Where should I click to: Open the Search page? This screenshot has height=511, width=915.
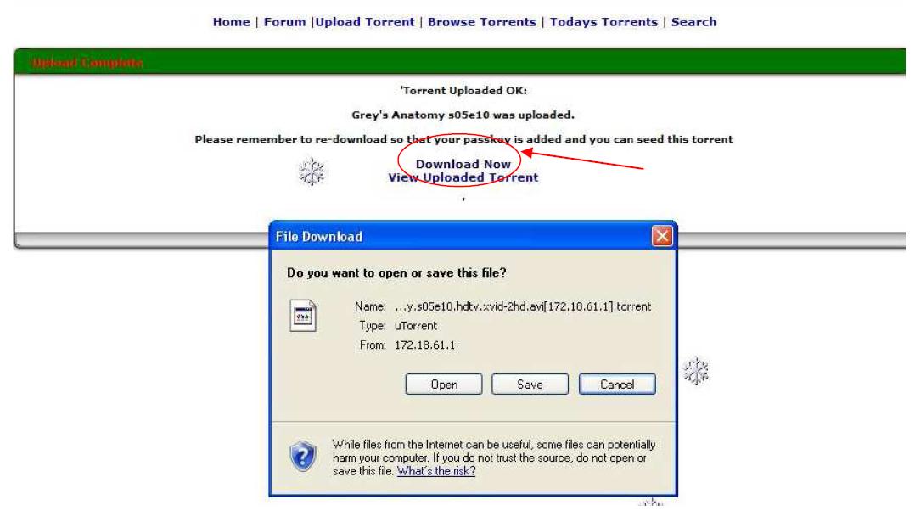coord(693,22)
